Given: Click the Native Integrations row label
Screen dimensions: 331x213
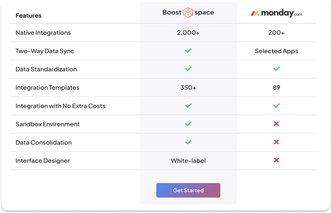Looking at the screenshot, I should [43, 33].
